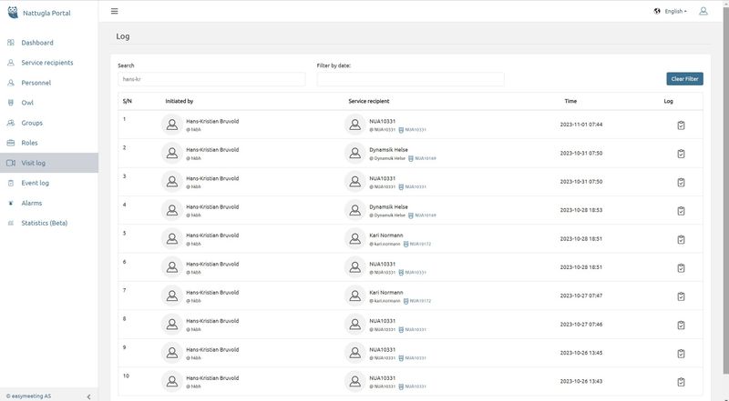Open Alarms in the sidebar
729x401 pixels.
click(32, 203)
